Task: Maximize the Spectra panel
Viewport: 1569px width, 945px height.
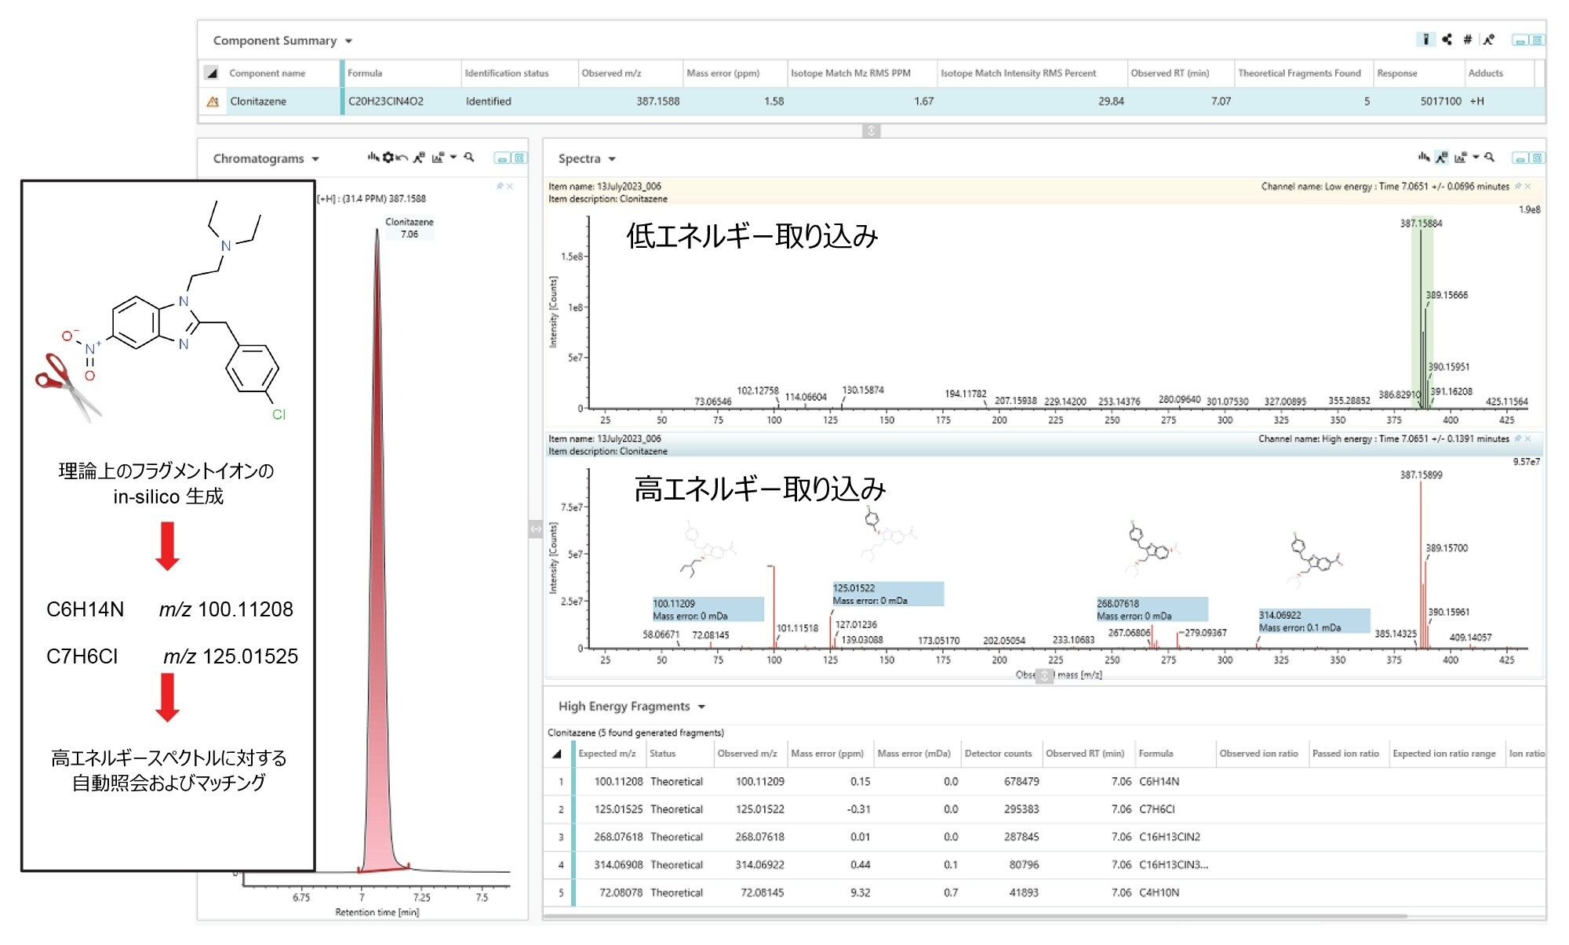Action: pyautogui.click(x=1537, y=158)
